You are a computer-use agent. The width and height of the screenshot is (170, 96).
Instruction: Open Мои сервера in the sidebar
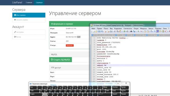pos(29,15)
